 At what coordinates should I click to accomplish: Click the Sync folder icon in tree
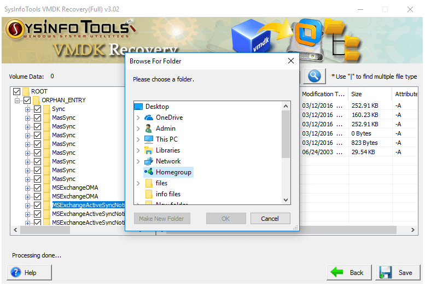46,109
